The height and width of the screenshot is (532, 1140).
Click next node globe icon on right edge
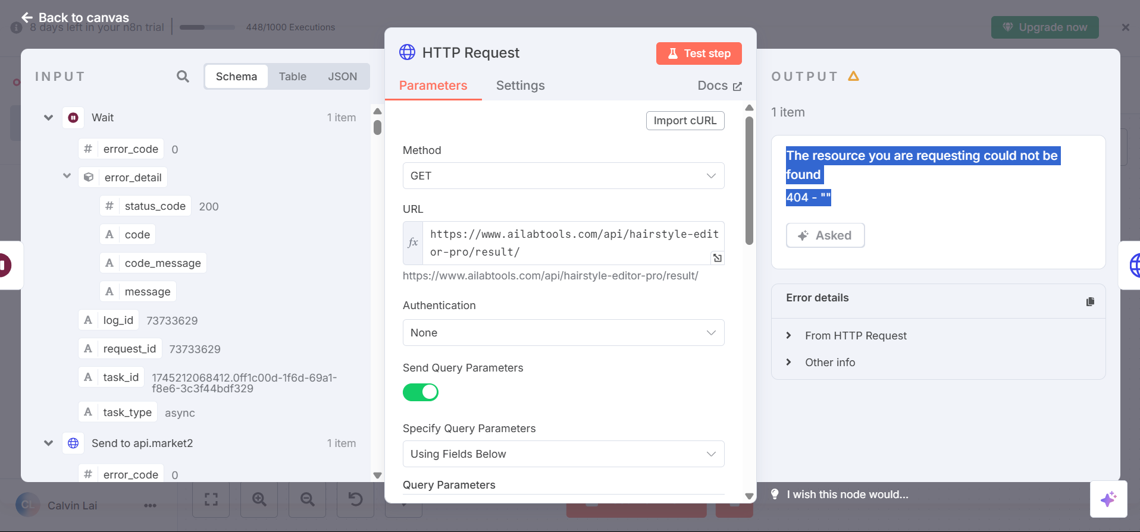[x=1135, y=265]
